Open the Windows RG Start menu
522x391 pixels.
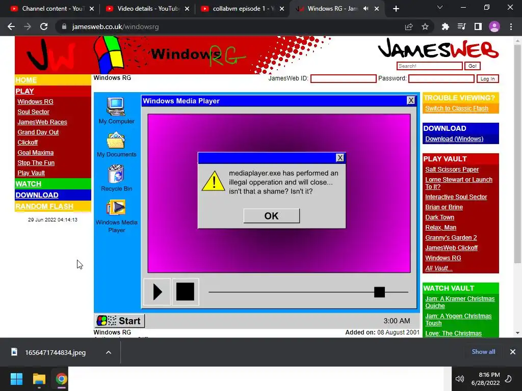coord(119,321)
